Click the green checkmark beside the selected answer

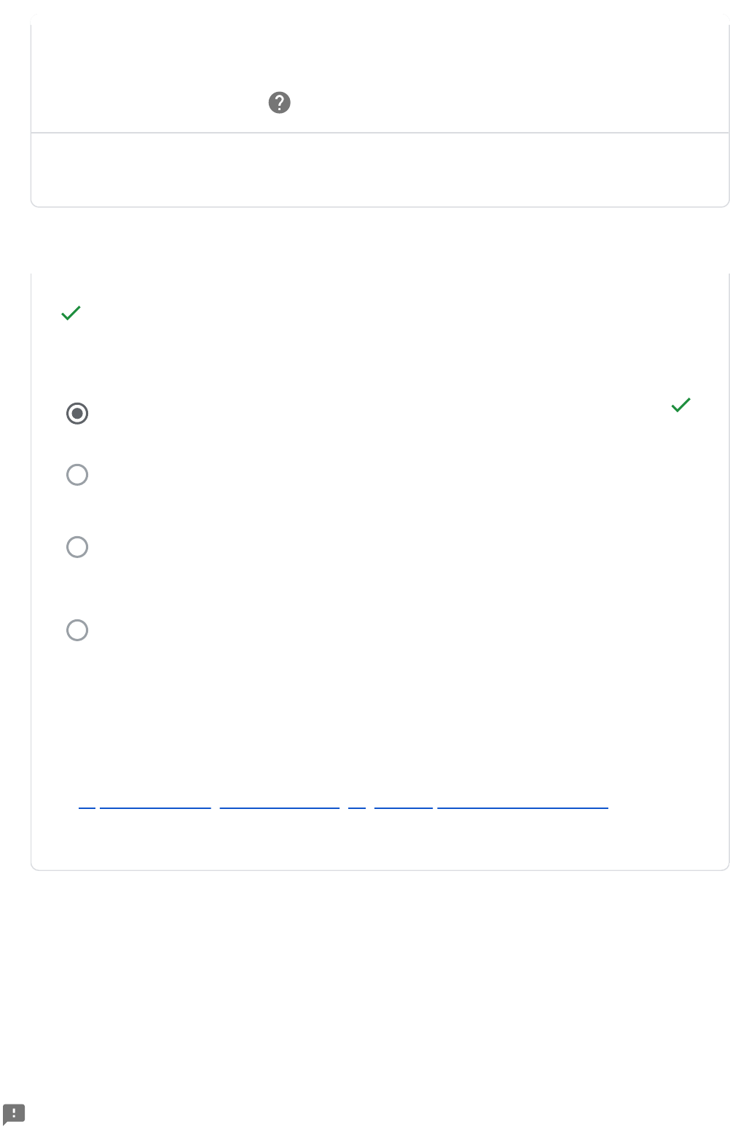680,405
